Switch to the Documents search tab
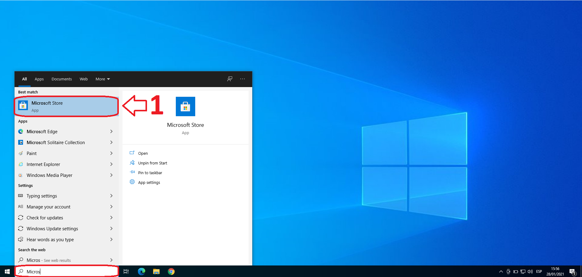Viewport: 582px width, 277px height. tap(62, 79)
